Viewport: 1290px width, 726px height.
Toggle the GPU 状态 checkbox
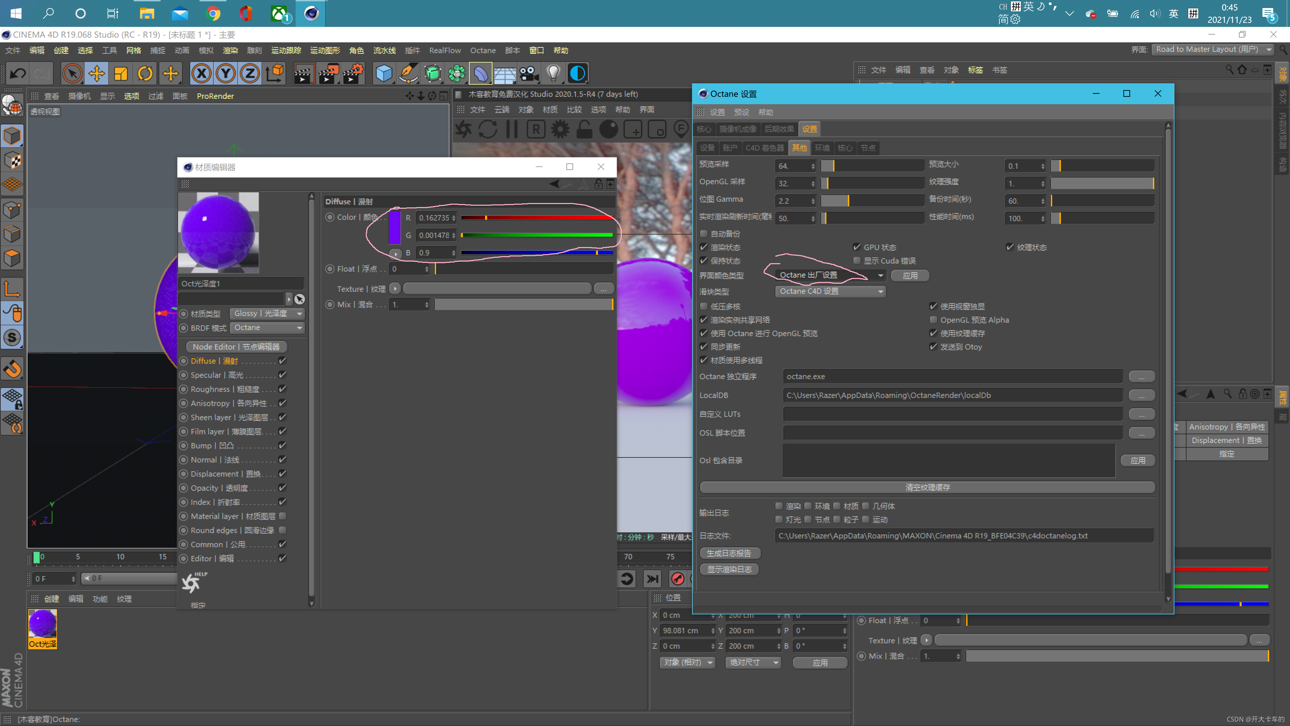point(857,247)
